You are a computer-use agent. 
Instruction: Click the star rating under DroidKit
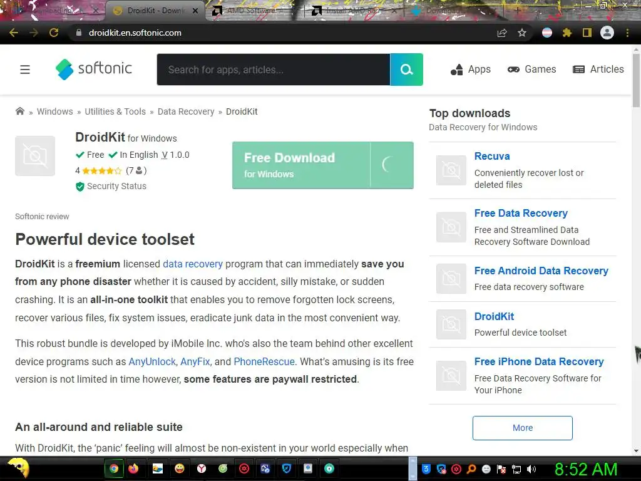pyautogui.click(x=102, y=170)
